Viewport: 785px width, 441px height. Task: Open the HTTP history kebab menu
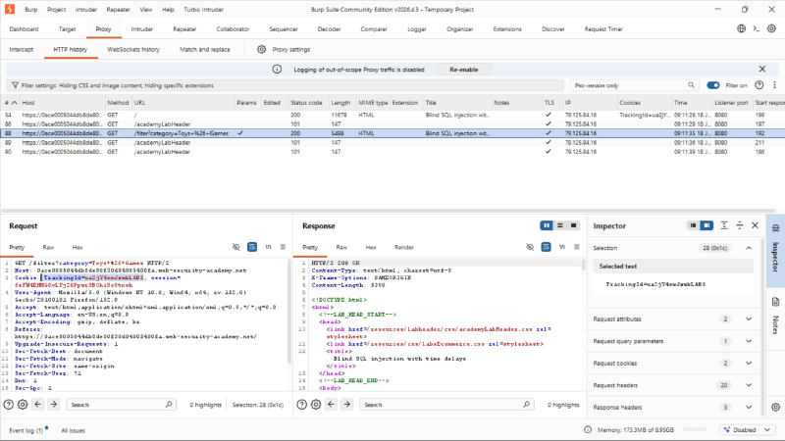[x=774, y=85]
